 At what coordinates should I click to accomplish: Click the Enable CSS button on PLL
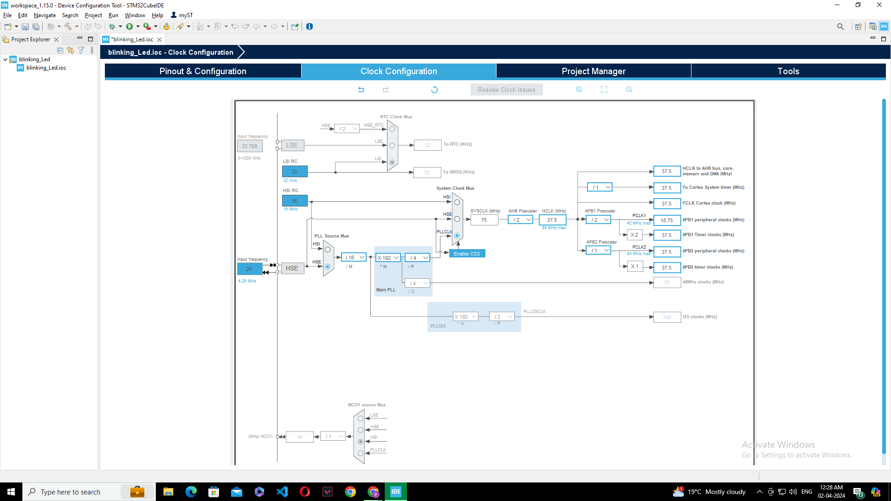point(466,253)
